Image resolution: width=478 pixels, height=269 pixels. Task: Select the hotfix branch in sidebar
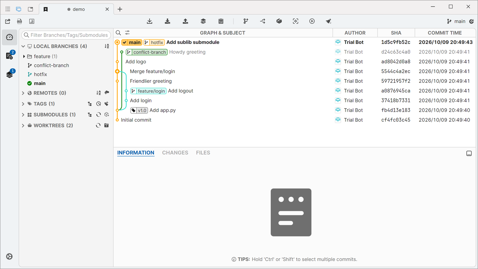tap(40, 74)
